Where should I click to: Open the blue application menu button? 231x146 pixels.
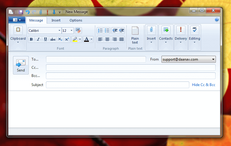(17, 20)
